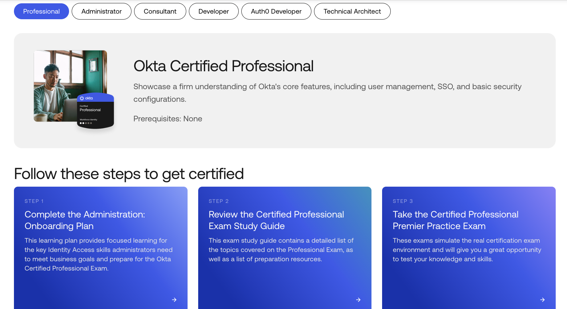Viewport: 567px width, 309px height.
Task: Click the arrow icon on Step 2 card
Action: click(359, 300)
